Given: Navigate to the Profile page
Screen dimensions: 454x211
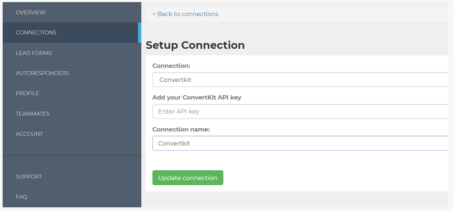Looking at the screenshot, I should tap(27, 93).
